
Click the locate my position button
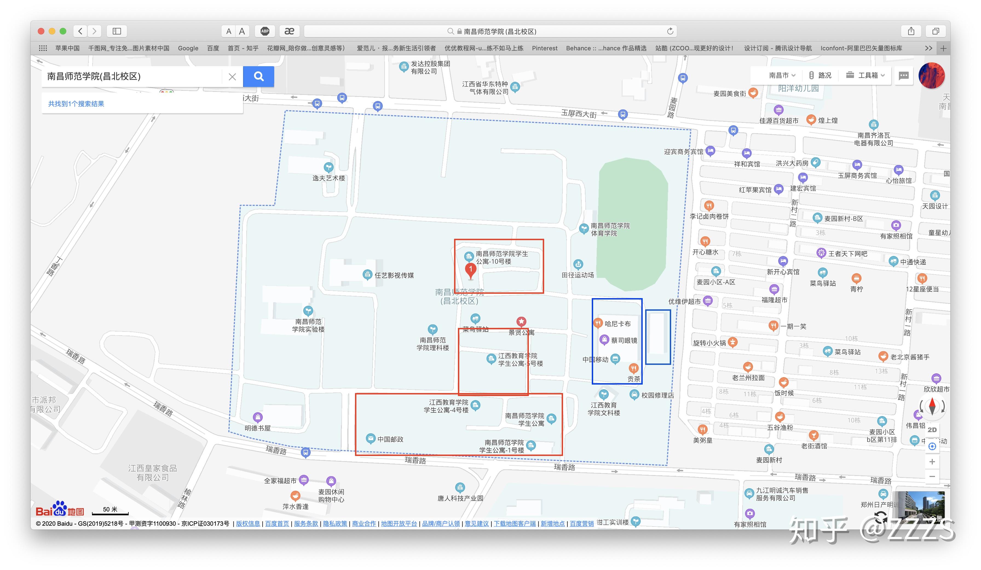(x=932, y=446)
